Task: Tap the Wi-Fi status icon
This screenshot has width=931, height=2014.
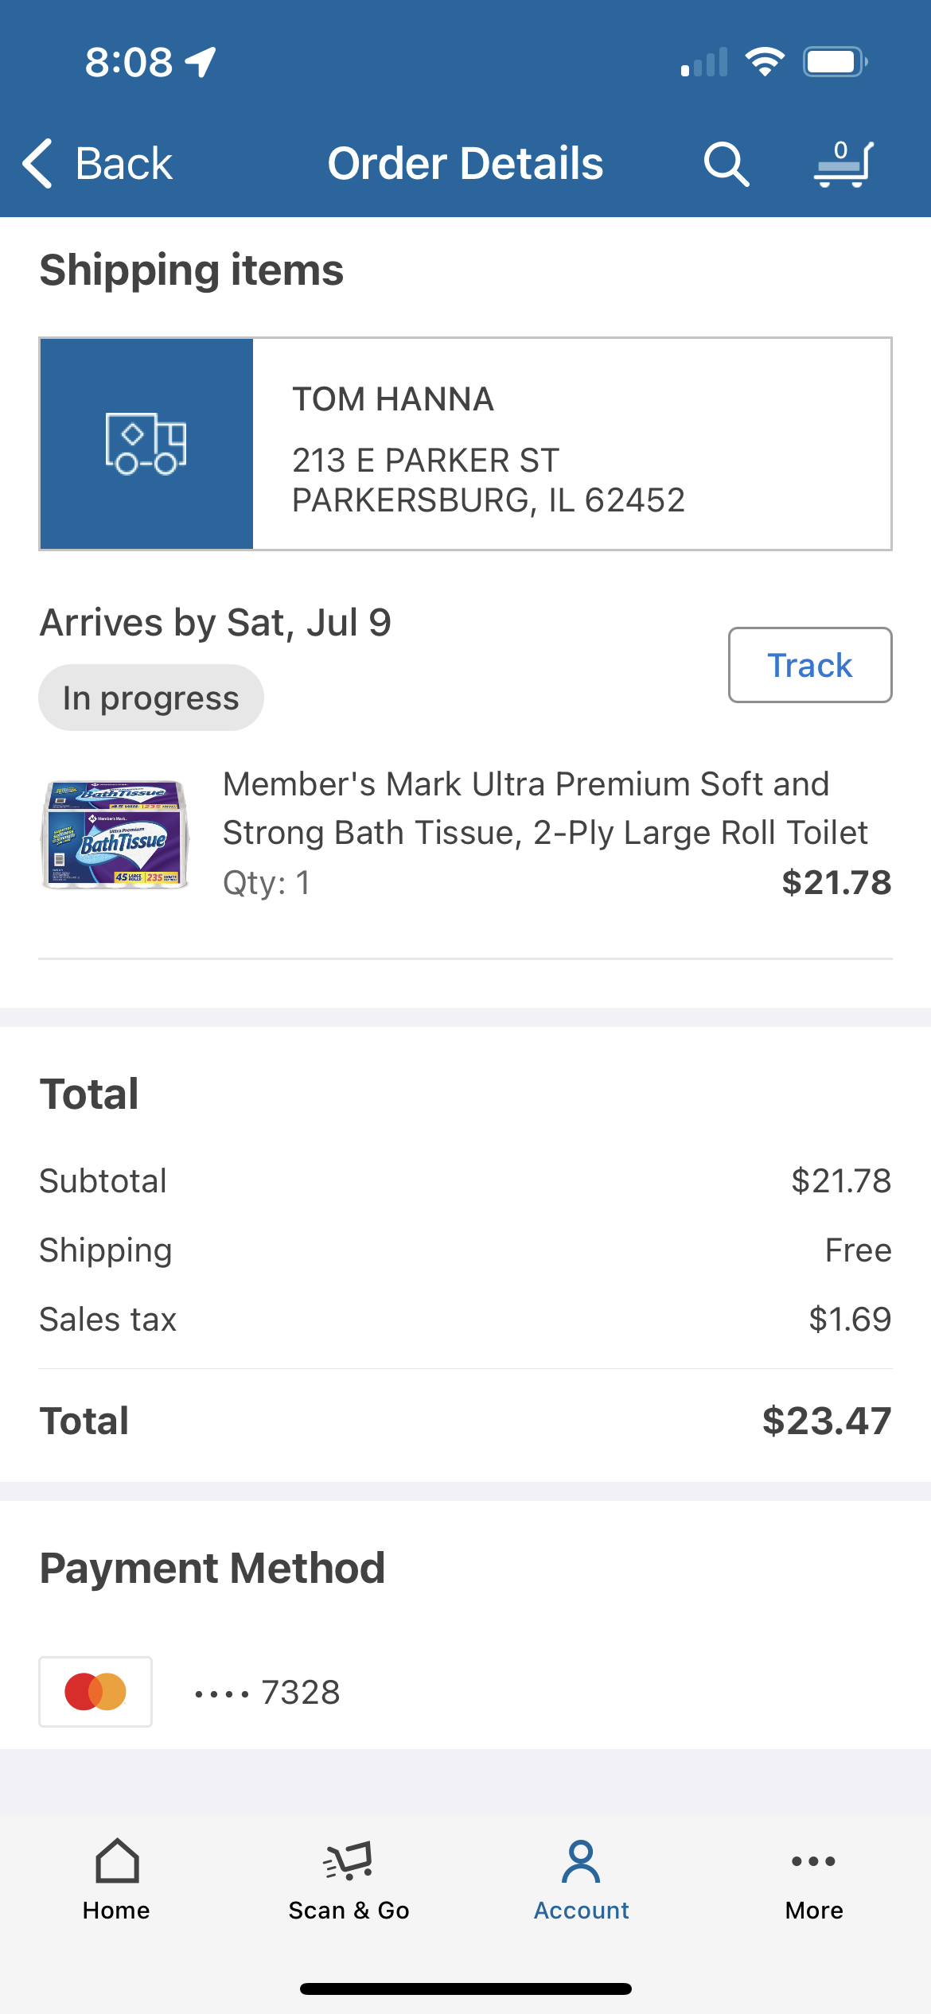Action: (x=765, y=62)
